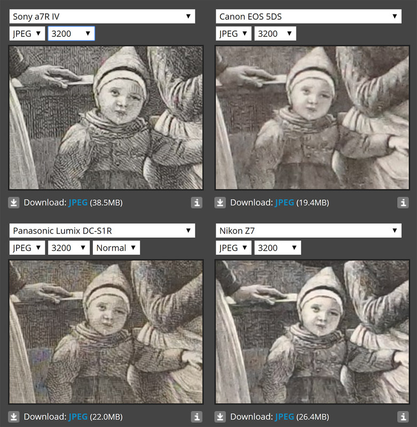Change the JPEG format selector for Canon

pos(233,34)
